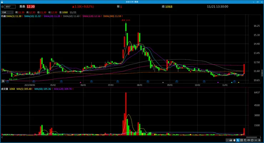264x143 pixels.
Task: Click the SMA(5) 11.38 indicator label
Action: pyautogui.click(x=15, y=16)
